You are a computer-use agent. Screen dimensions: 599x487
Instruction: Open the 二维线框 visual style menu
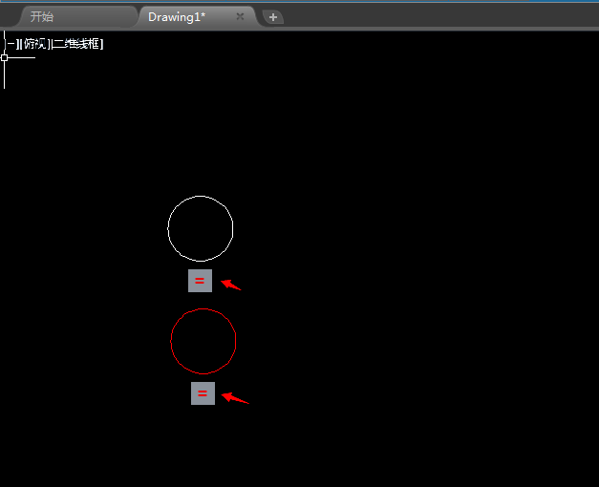coord(77,44)
